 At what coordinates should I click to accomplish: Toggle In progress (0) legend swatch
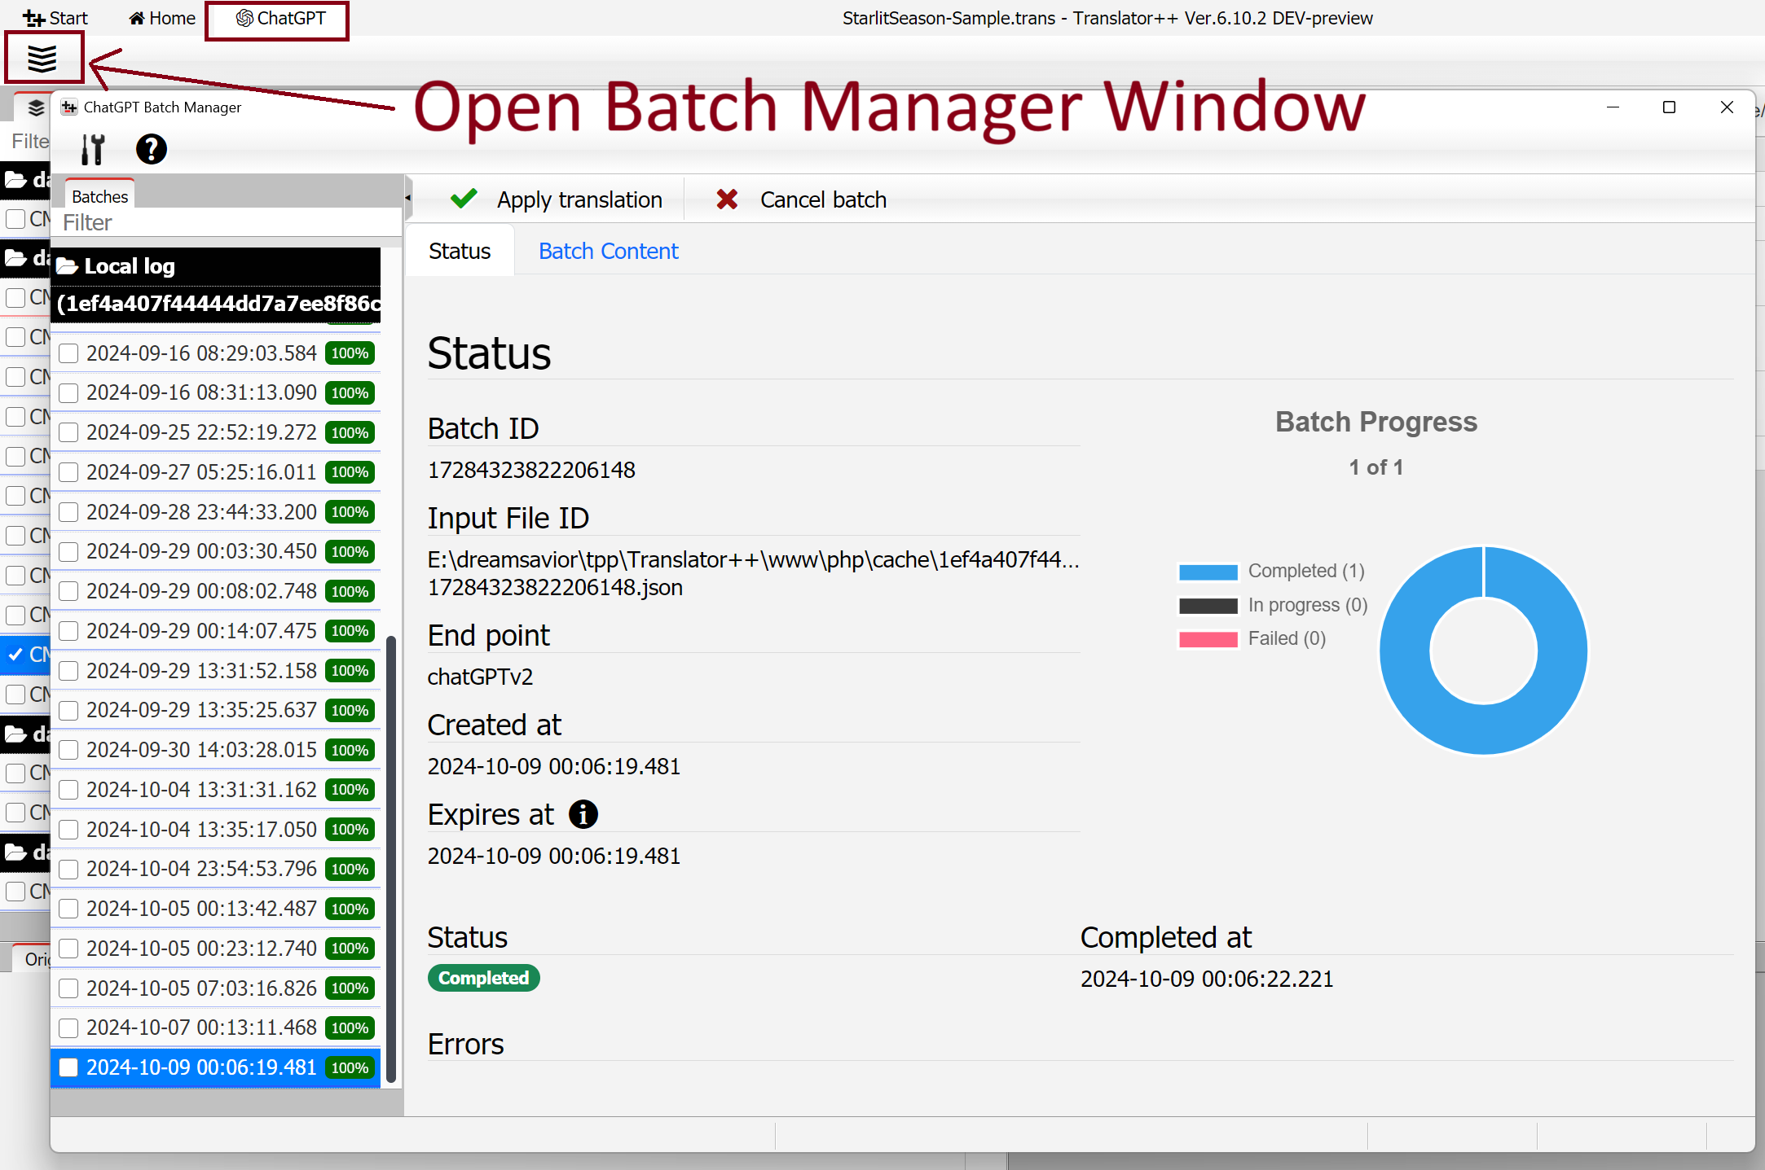coord(1208,606)
